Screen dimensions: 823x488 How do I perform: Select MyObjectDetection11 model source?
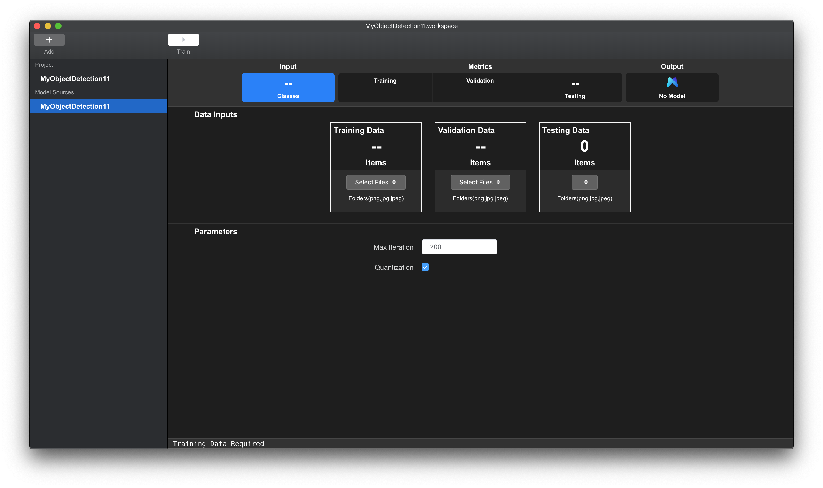[x=98, y=106]
